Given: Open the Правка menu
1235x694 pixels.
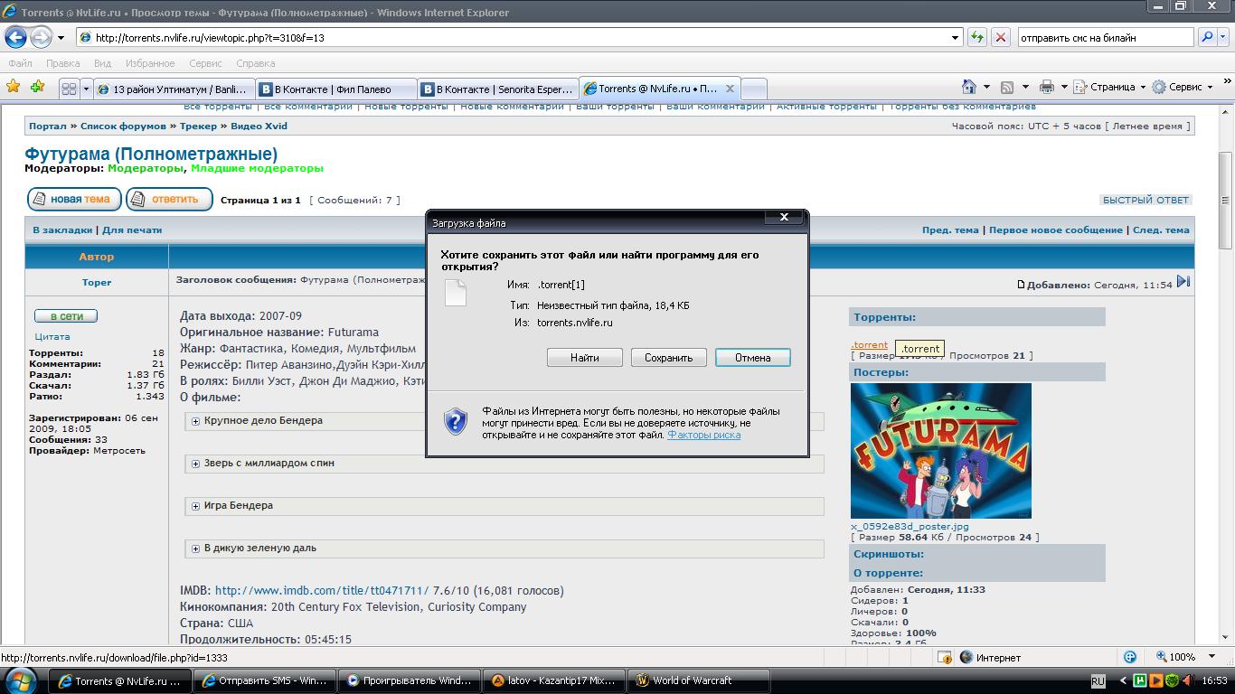Looking at the screenshot, I should pyautogui.click(x=62, y=63).
